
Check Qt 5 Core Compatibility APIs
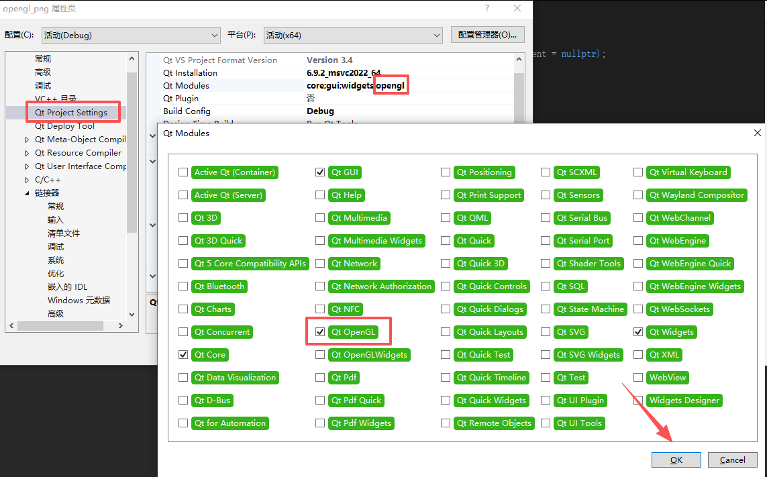pyautogui.click(x=183, y=263)
